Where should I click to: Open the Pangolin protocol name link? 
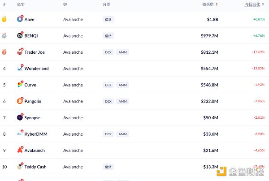(x=33, y=101)
